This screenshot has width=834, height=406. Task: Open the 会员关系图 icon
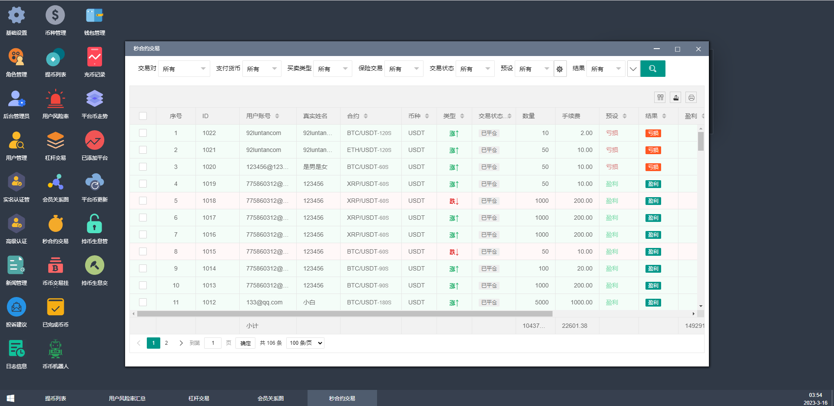pos(55,183)
